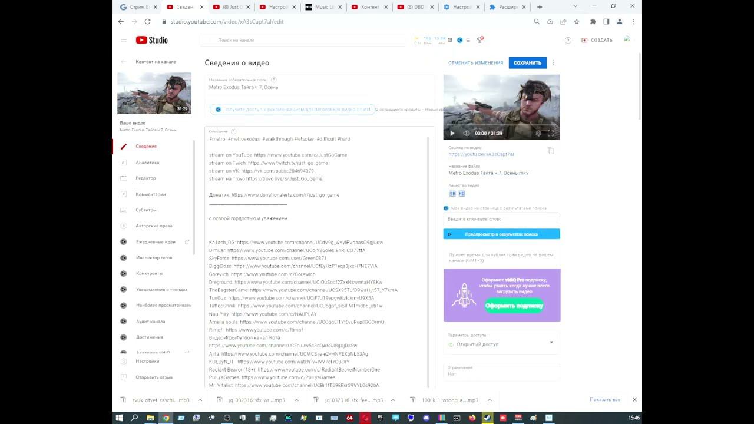Click the СОЗДАТЬ button

tap(597, 40)
